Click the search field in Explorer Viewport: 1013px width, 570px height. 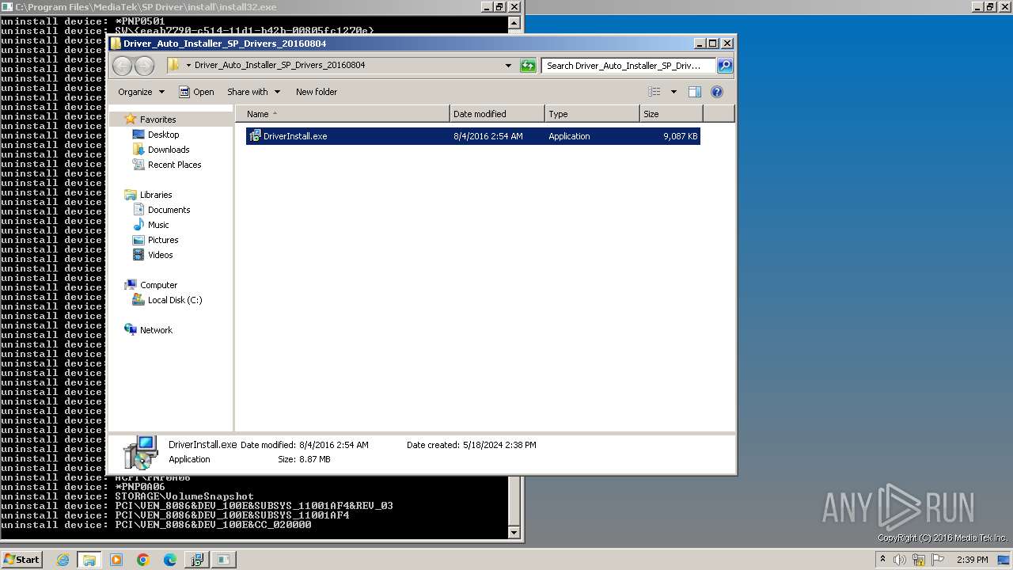click(628, 66)
